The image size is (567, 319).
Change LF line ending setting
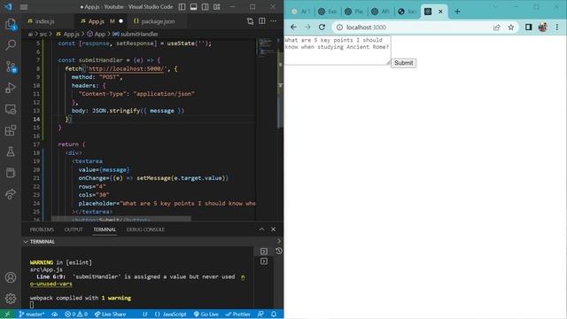coord(145,315)
